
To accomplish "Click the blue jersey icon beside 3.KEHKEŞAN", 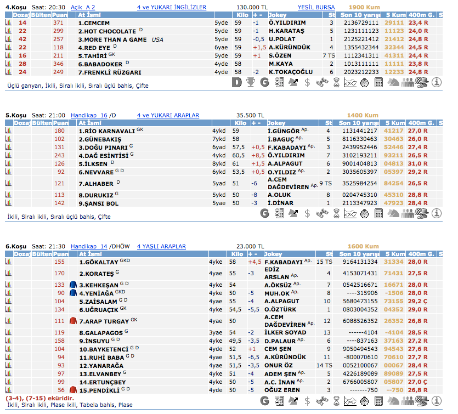I will click(x=73, y=285).
